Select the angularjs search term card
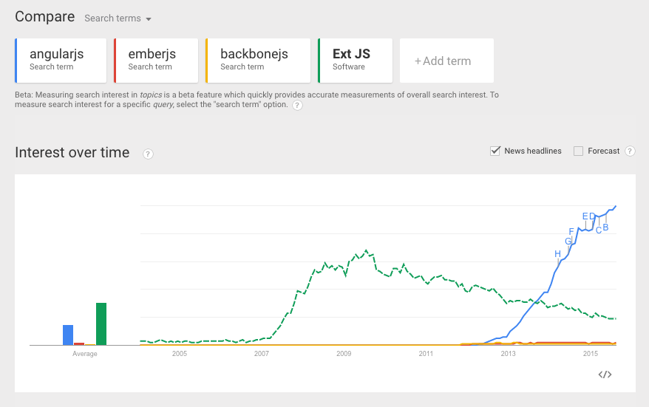This screenshot has height=407, width=649. click(x=61, y=61)
